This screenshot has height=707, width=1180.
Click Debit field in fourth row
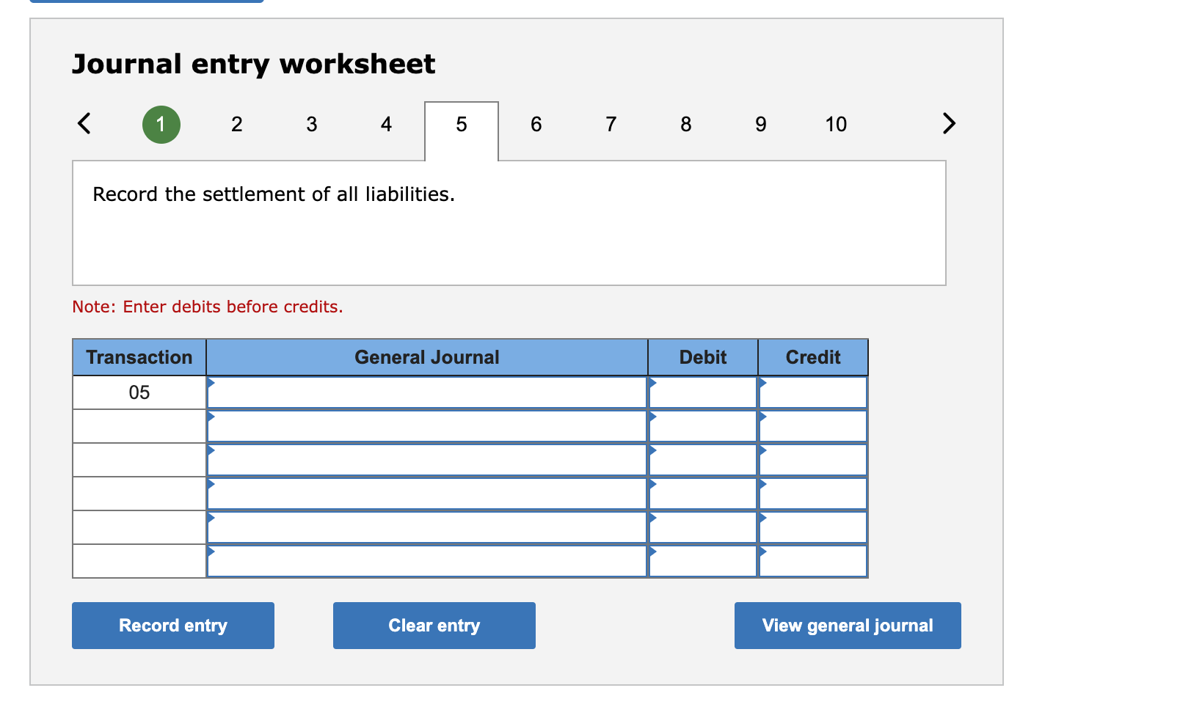(x=703, y=494)
